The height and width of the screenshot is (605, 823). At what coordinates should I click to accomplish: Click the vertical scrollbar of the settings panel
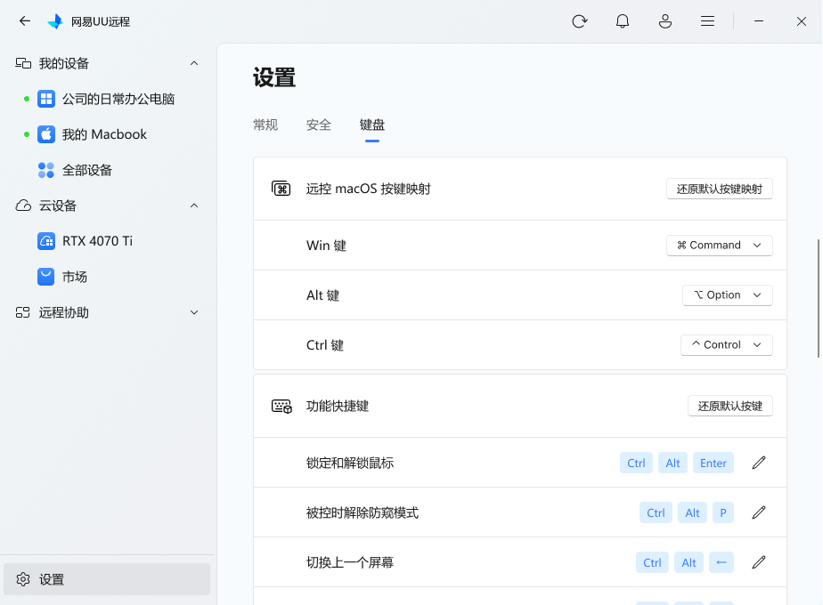pyautogui.click(x=819, y=298)
